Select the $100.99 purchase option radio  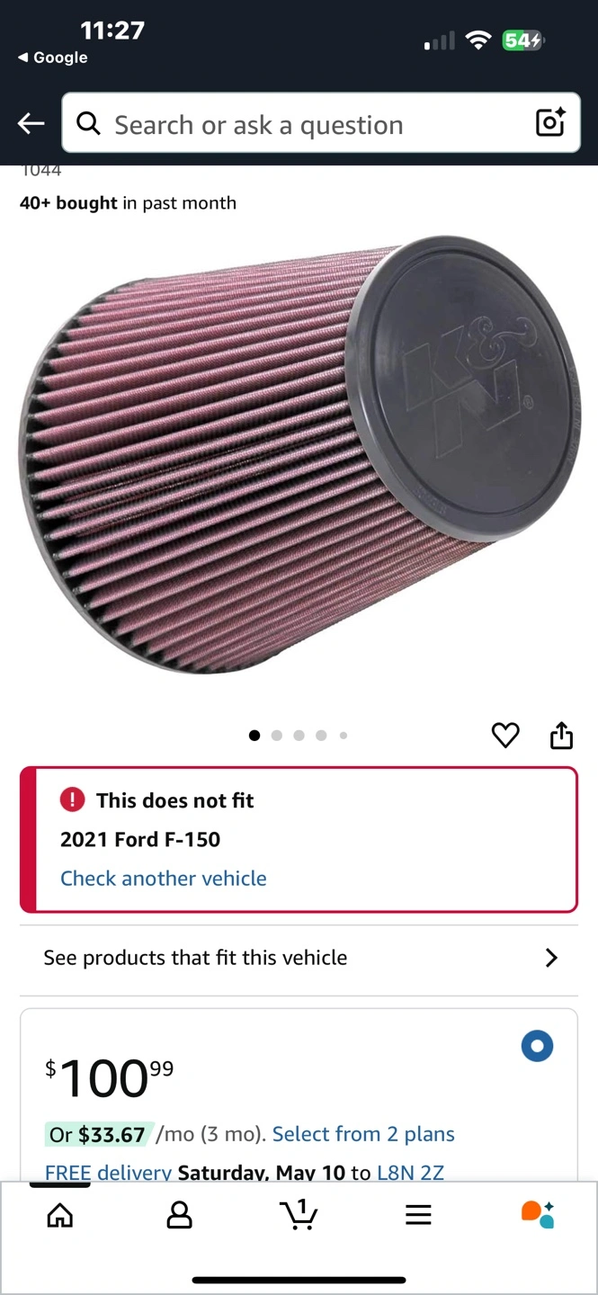click(x=537, y=1046)
